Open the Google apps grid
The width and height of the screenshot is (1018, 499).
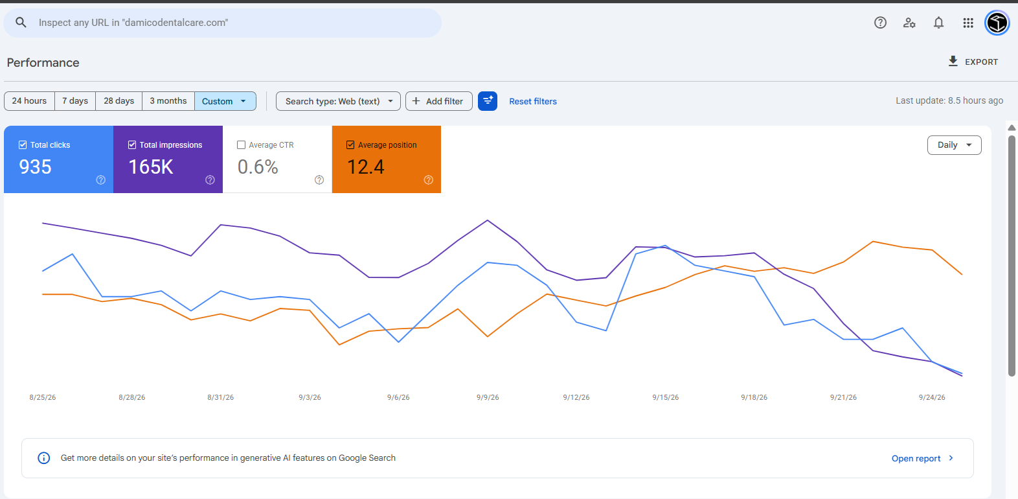[968, 23]
